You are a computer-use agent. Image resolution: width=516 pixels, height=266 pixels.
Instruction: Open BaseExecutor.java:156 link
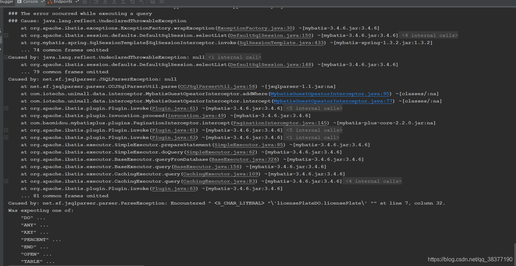[x=206, y=167]
